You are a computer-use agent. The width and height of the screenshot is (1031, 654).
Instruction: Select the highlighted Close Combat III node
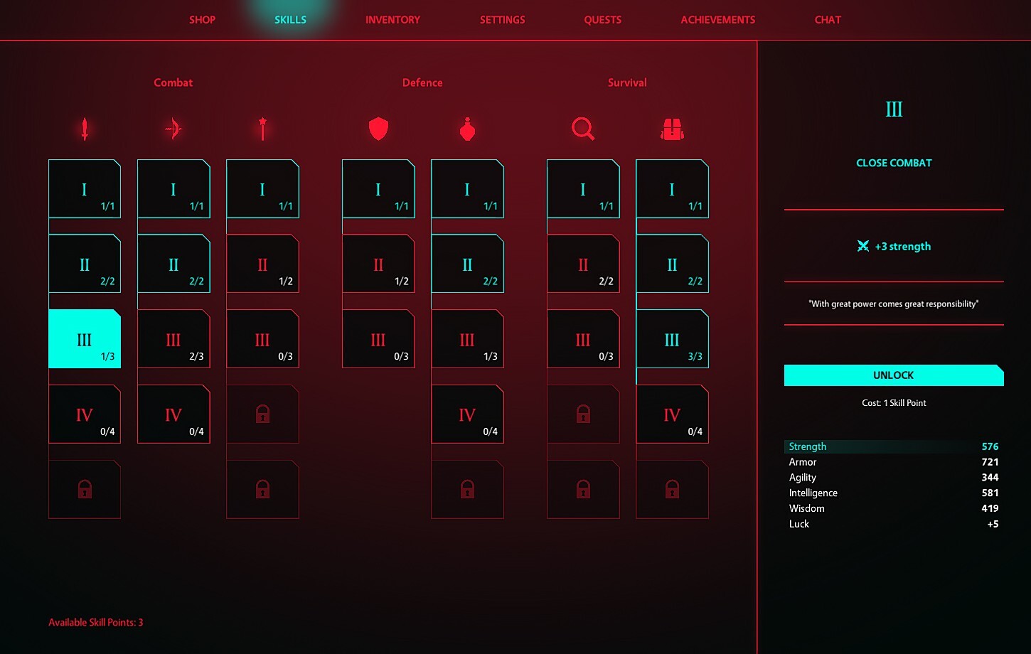tap(85, 339)
